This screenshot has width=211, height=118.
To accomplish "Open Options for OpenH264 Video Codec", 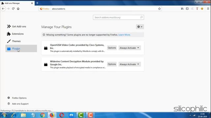I will [112, 48].
